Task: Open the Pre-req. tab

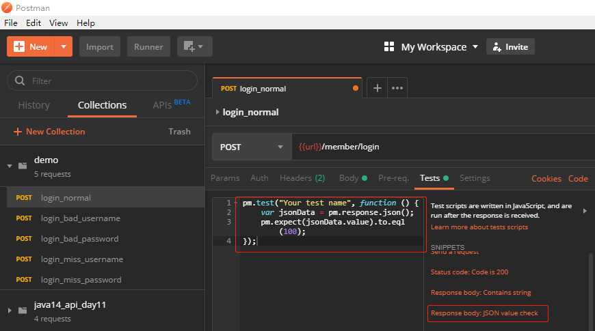Action: tap(393, 178)
